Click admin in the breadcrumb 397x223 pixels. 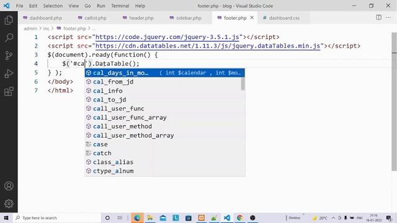[30, 28]
